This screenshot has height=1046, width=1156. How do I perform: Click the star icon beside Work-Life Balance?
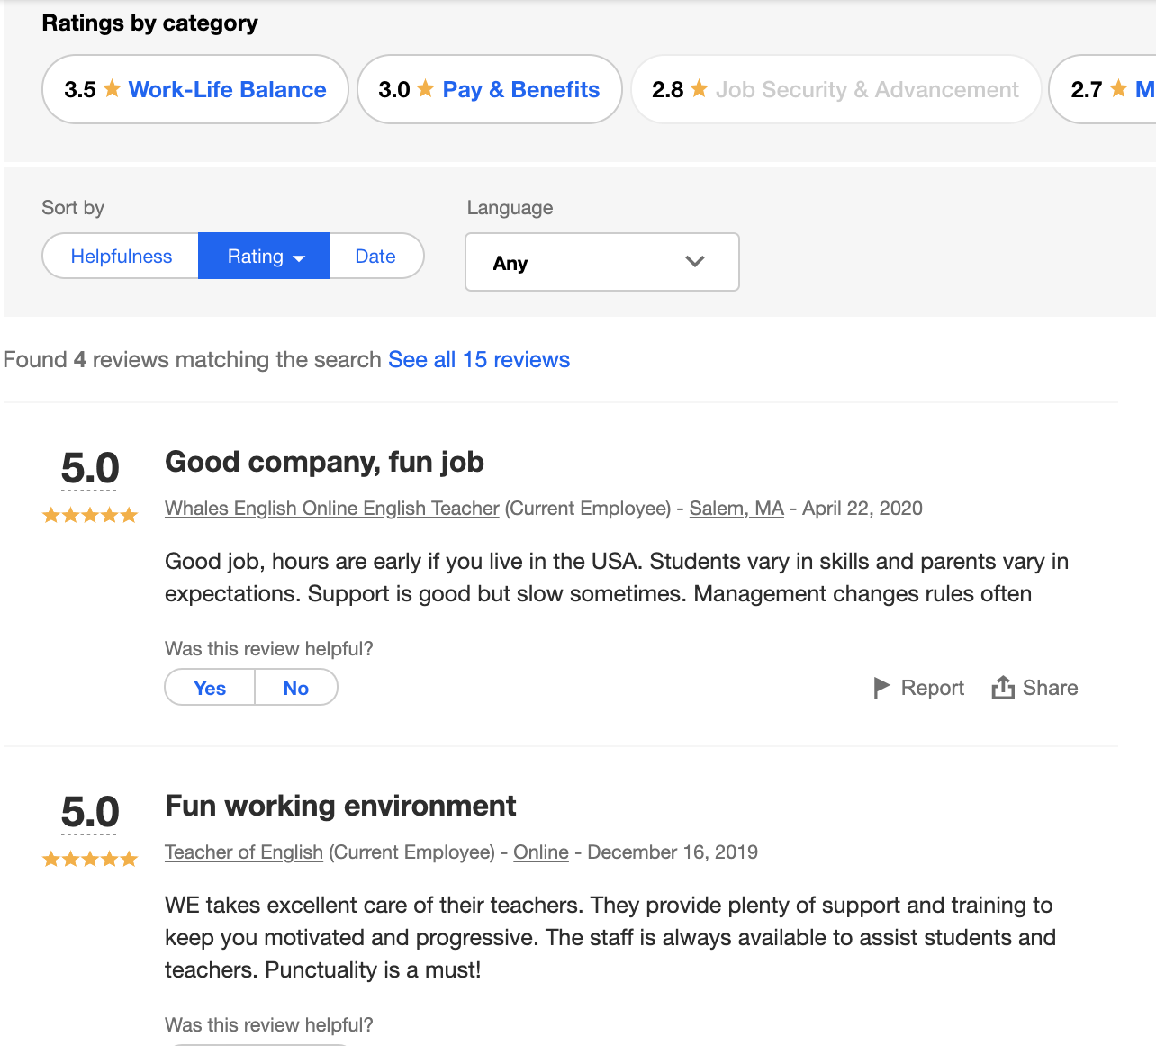point(113,89)
